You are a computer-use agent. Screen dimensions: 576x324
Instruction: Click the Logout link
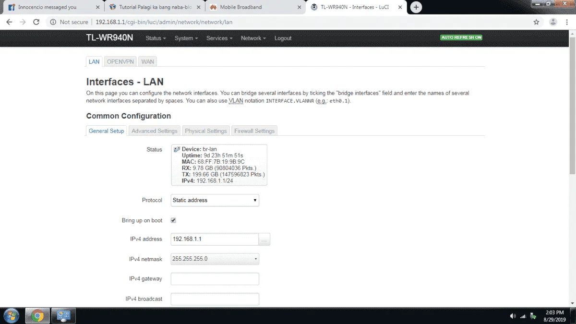[283, 38]
